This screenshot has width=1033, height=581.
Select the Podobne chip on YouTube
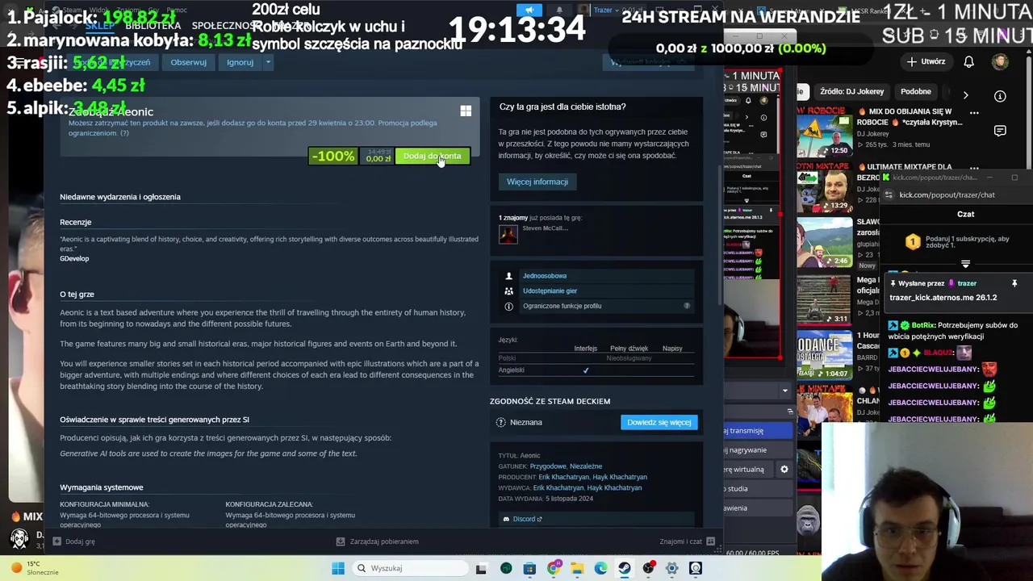916,92
